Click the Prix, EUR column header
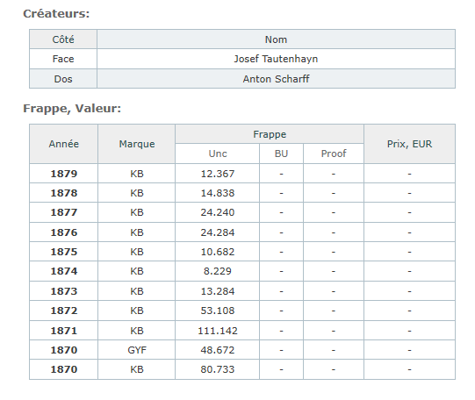Viewport: 475px width, 400px height. [x=409, y=144]
